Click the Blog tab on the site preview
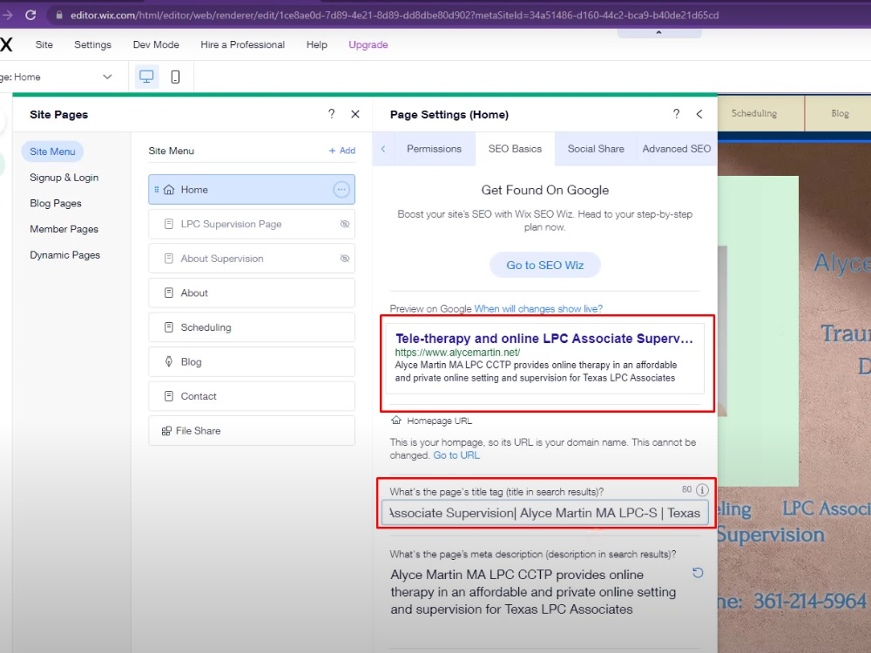Image resolution: width=871 pixels, height=653 pixels. tap(840, 113)
